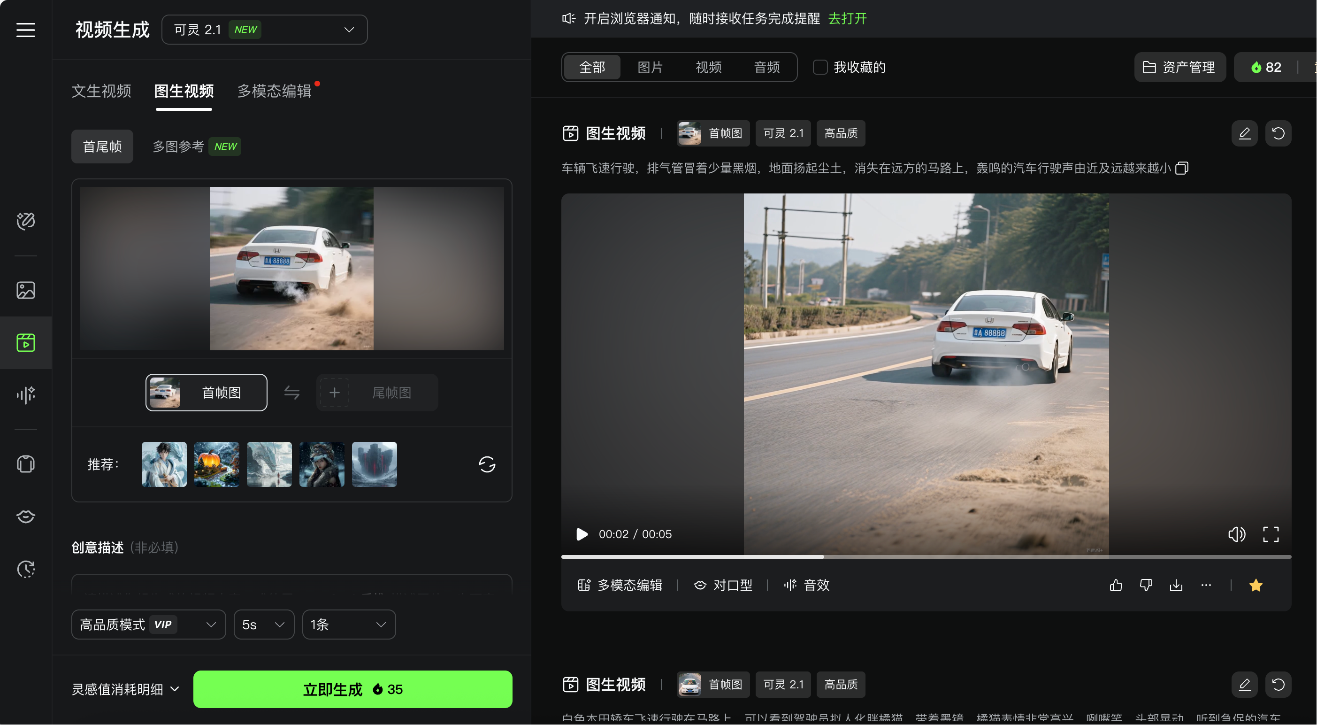Screen dimensions: 1317x725
Task: Toggle favorite star on the video
Action: [x=1256, y=586]
